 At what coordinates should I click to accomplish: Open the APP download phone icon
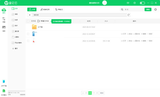point(4,81)
